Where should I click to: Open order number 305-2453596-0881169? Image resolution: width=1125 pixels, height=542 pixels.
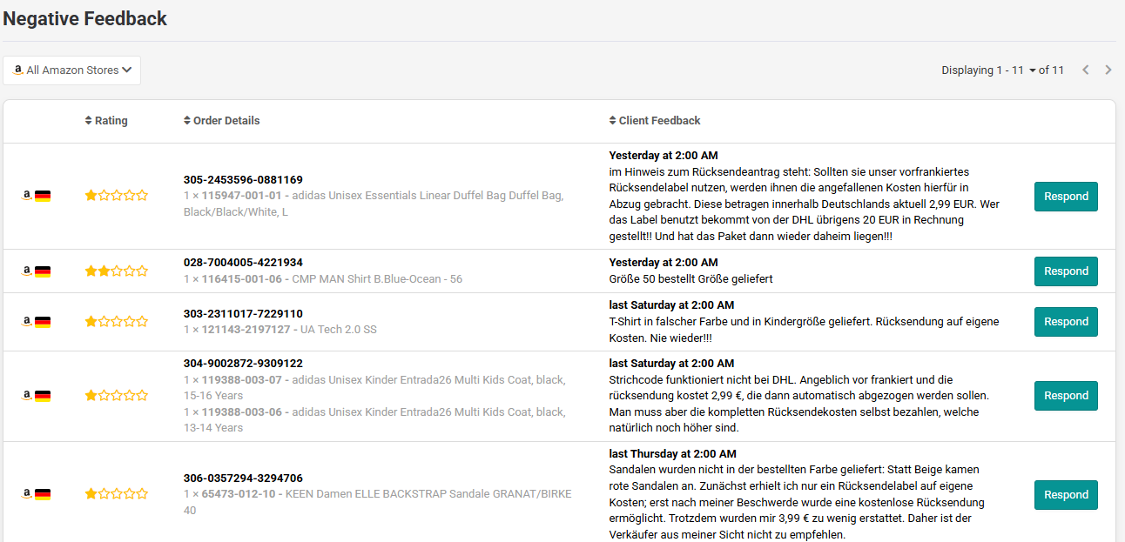tap(243, 180)
